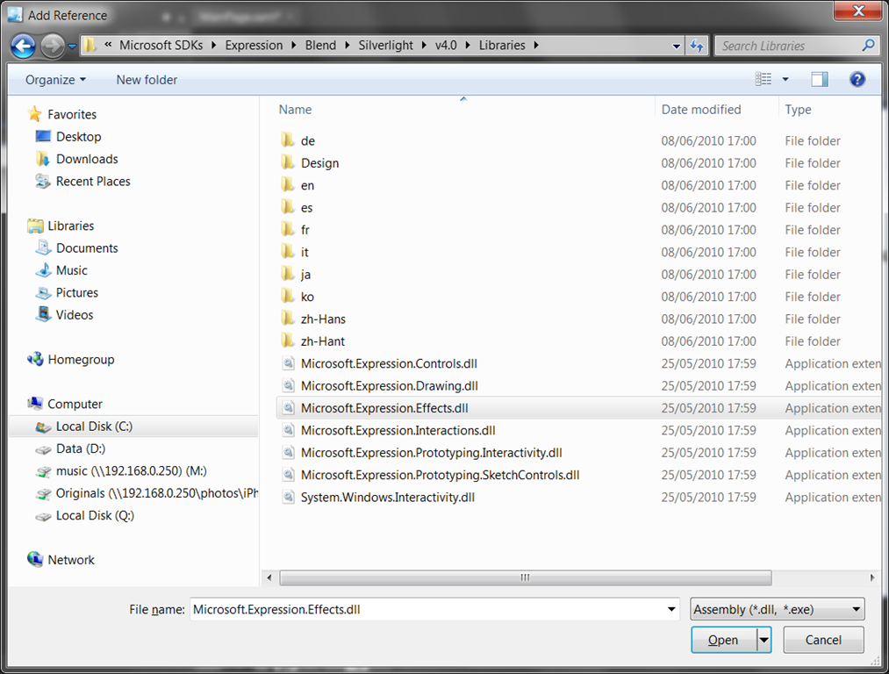Select Microsoft.Expression.Controls.dll file
The height and width of the screenshot is (674, 889).
[x=389, y=363]
